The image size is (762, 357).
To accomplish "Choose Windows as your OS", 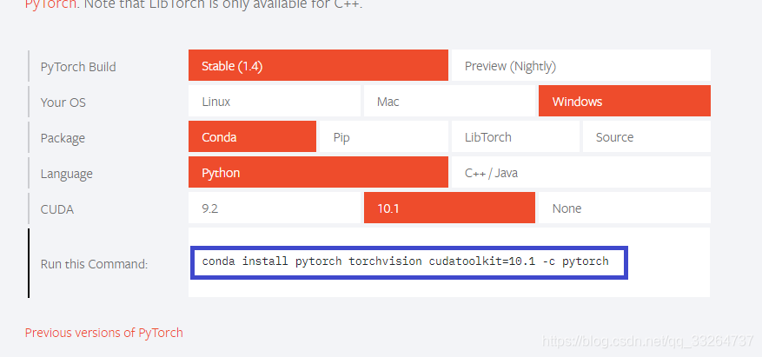I will 625,101.
